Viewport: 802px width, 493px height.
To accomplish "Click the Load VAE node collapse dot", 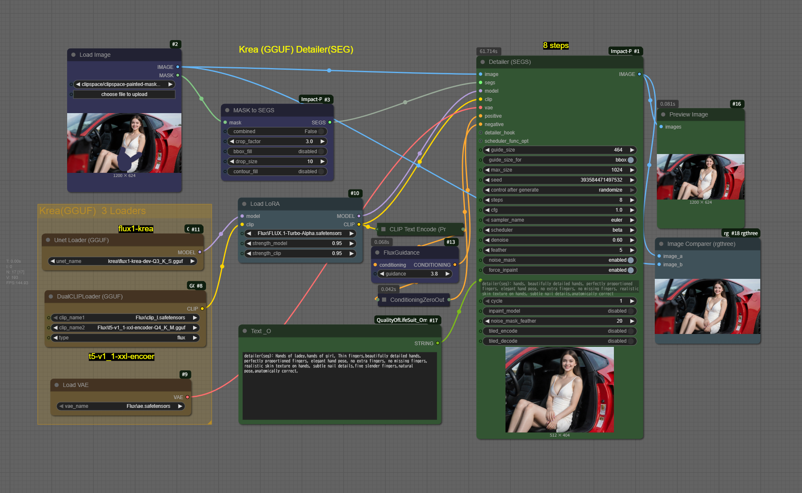I will click(57, 385).
